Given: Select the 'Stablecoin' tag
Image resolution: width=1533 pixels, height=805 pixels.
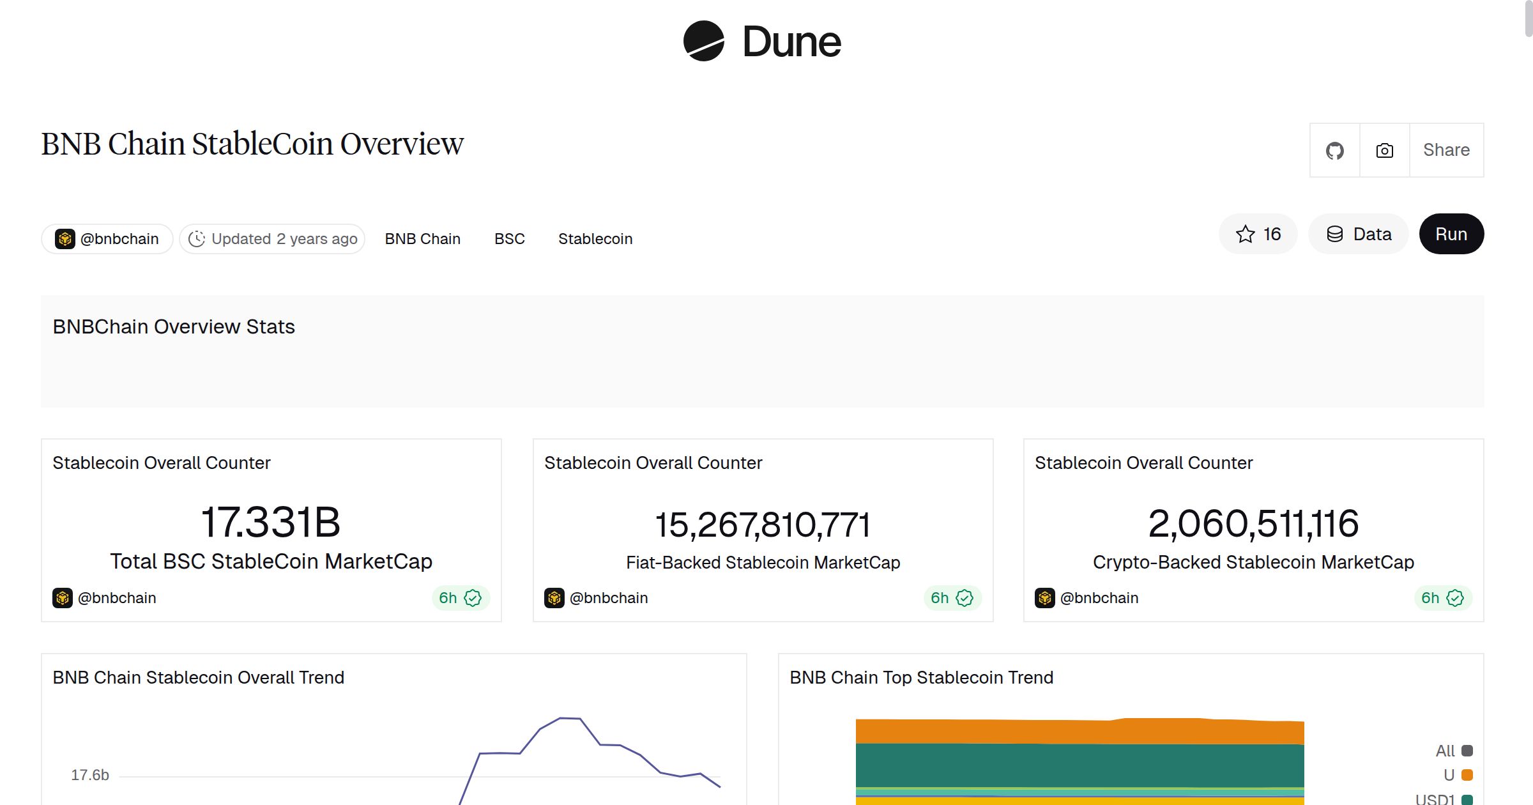Looking at the screenshot, I should [595, 238].
